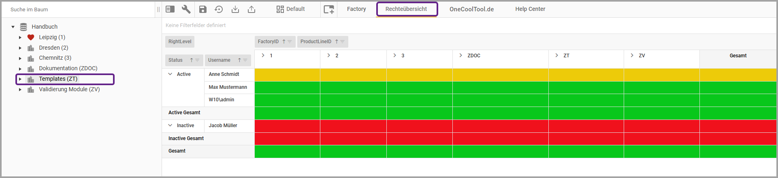Expand the Leipzig (1) tree node
Screen dimensions: 778x178
click(20, 38)
